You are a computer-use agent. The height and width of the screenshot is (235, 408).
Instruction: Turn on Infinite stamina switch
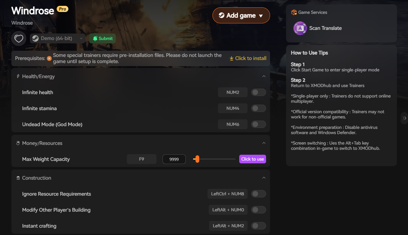click(x=258, y=108)
